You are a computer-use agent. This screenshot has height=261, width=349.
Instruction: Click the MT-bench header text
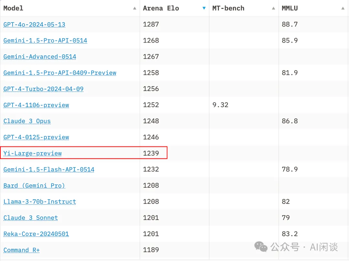click(228, 8)
